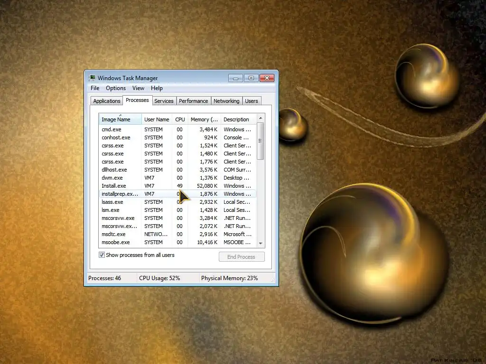
Task: Select csrss.exe using 1,480 K memory
Action: click(x=178, y=154)
